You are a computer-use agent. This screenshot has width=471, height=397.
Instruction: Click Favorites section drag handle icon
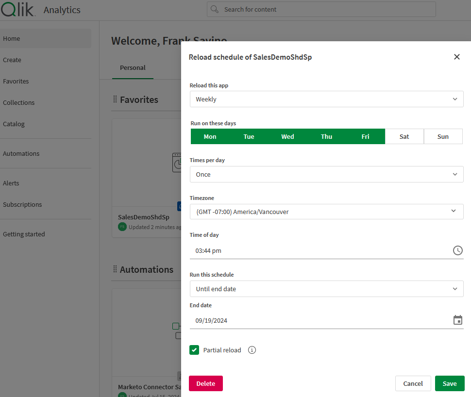pos(115,99)
